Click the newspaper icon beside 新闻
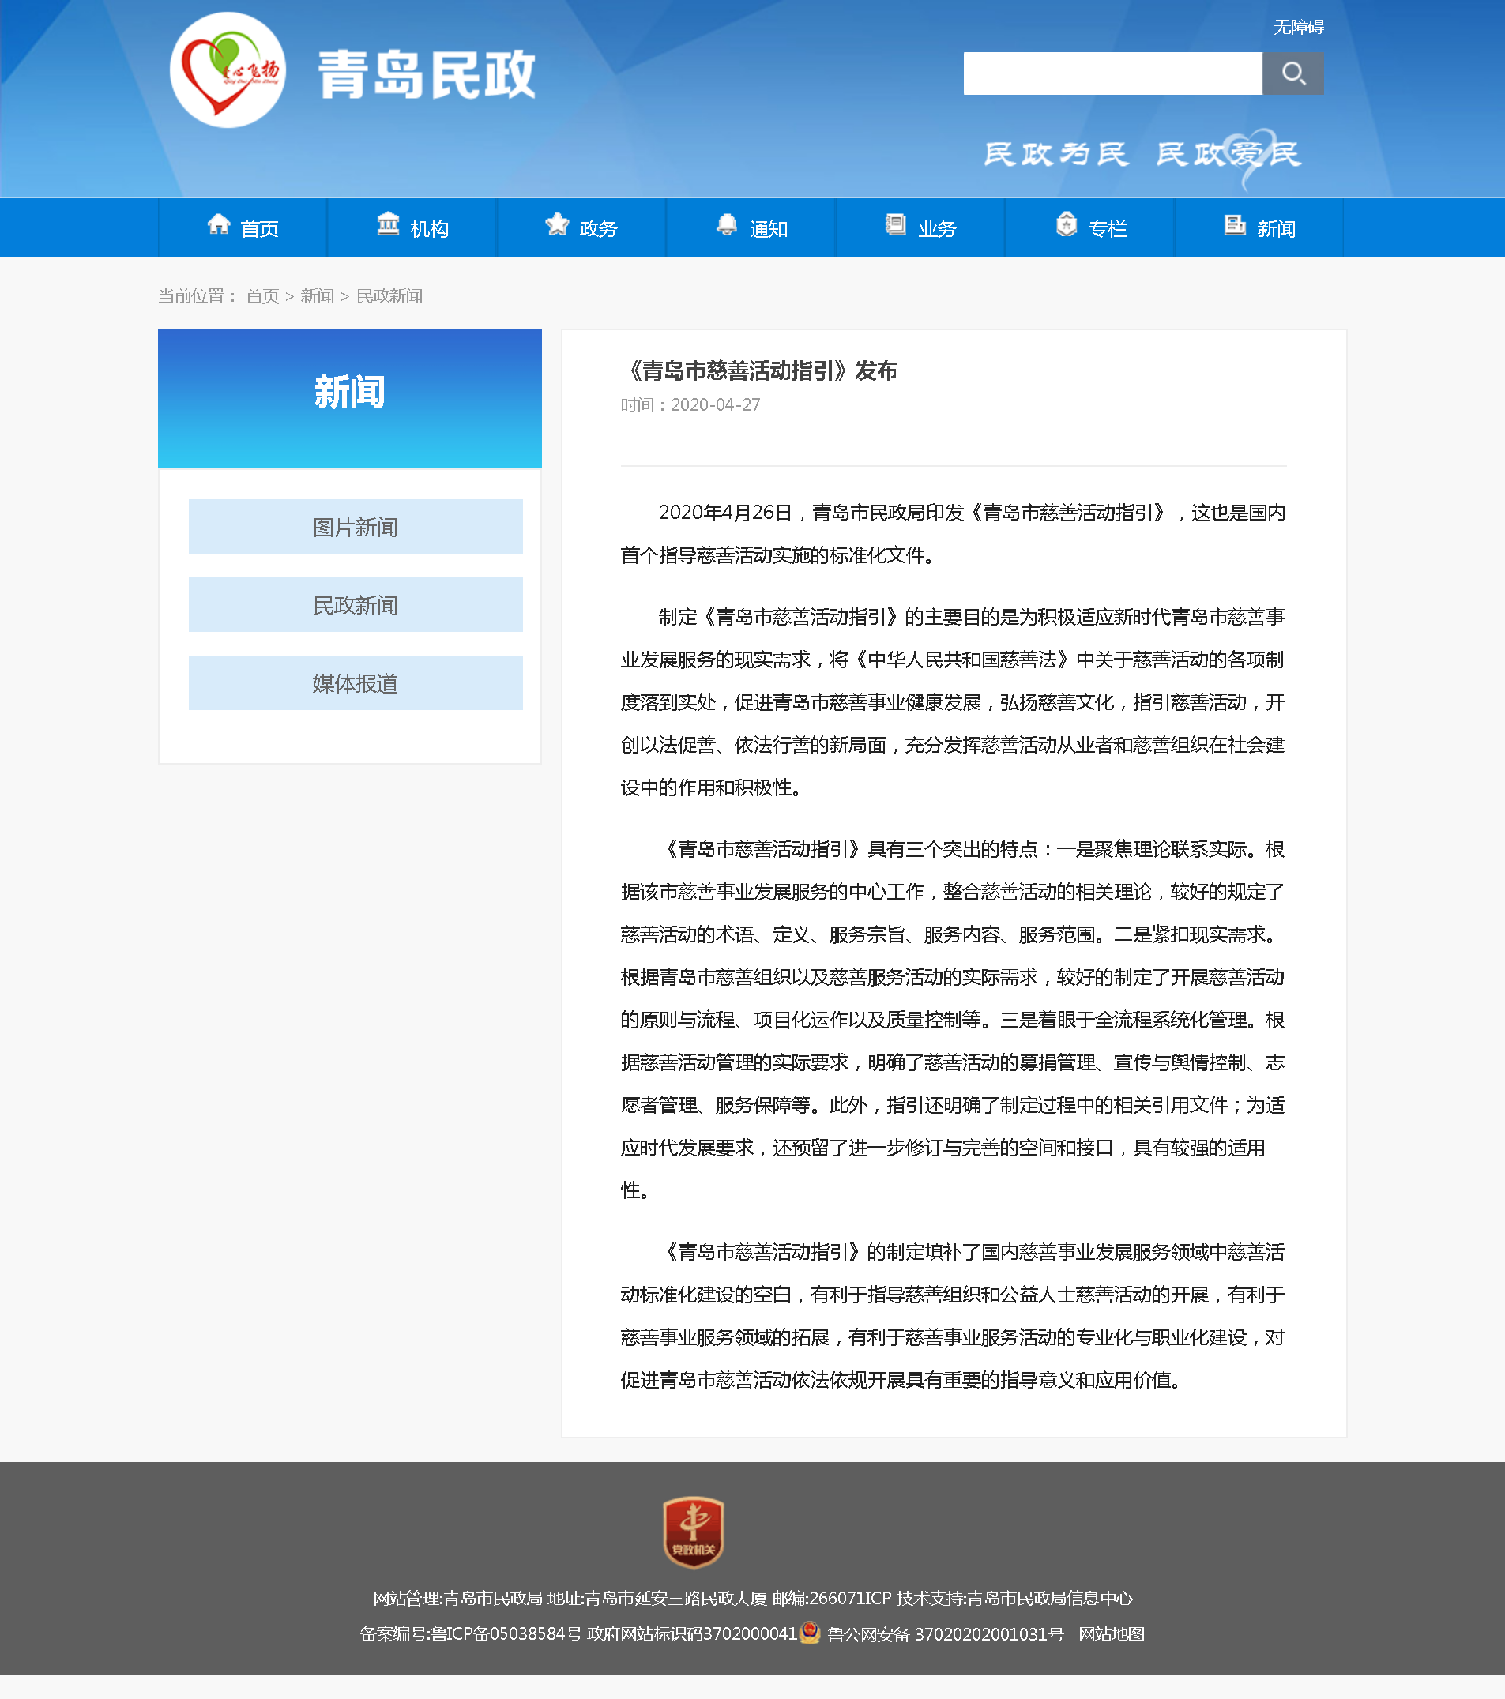The width and height of the screenshot is (1505, 1699). 1235,224
